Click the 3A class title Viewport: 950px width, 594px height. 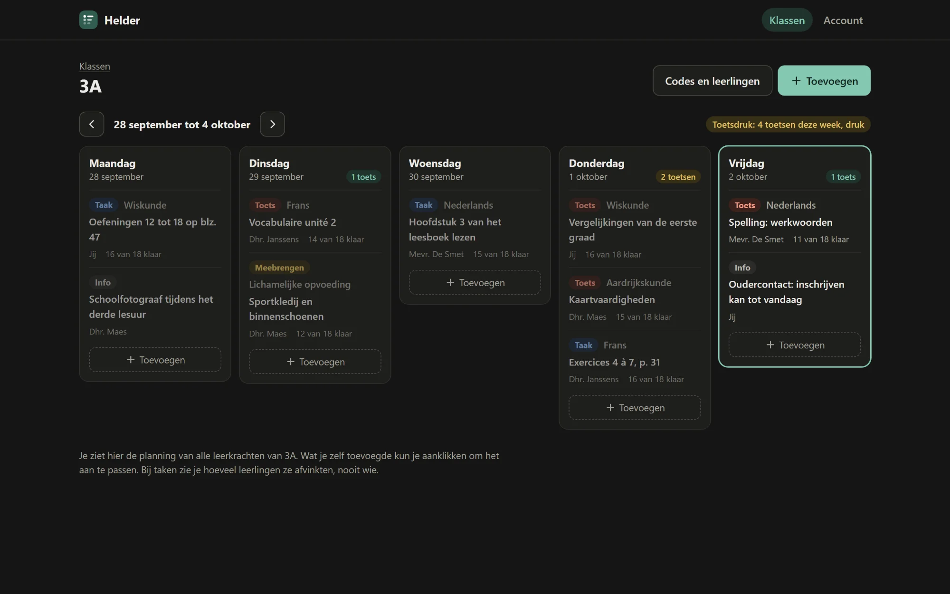91,86
